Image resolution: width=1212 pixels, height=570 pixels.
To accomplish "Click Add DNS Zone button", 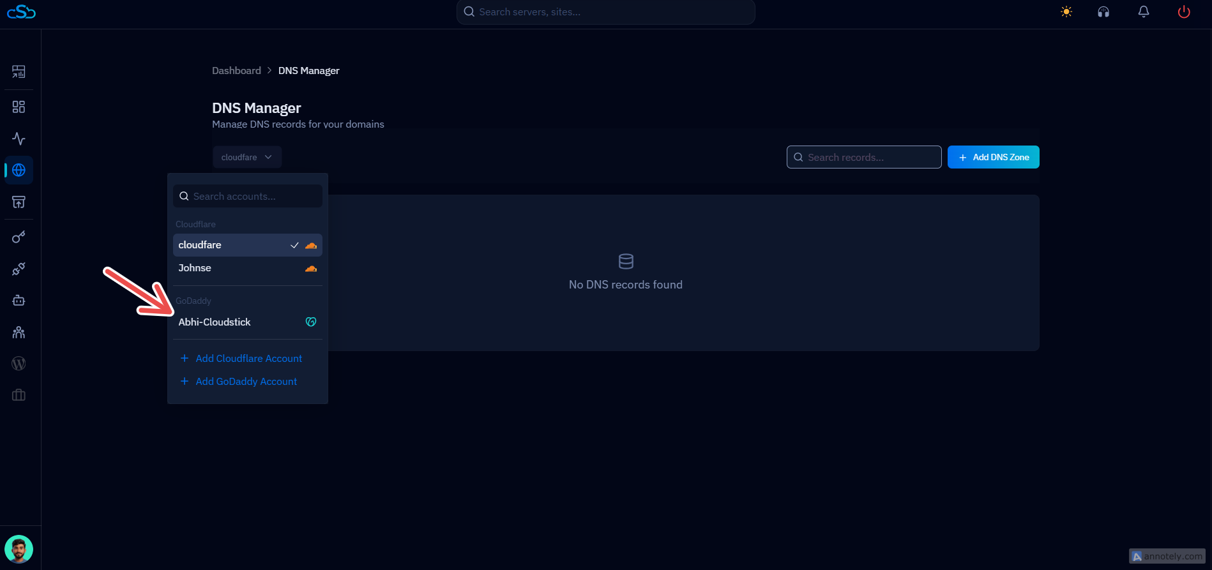I will point(994,157).
